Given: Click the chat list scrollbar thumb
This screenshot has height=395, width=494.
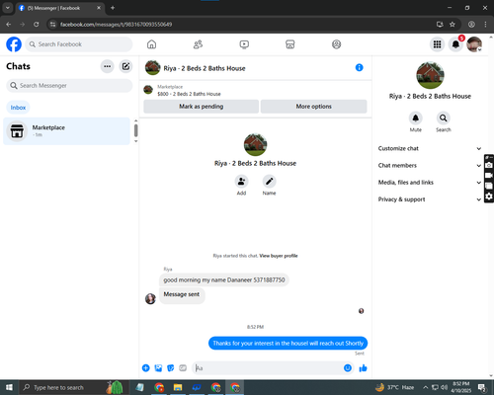Looking at the screenshot, I should click(x=135, y=130).
